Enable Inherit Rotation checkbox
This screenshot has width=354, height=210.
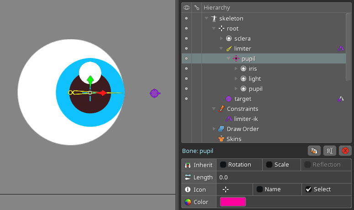click(223, 165)
